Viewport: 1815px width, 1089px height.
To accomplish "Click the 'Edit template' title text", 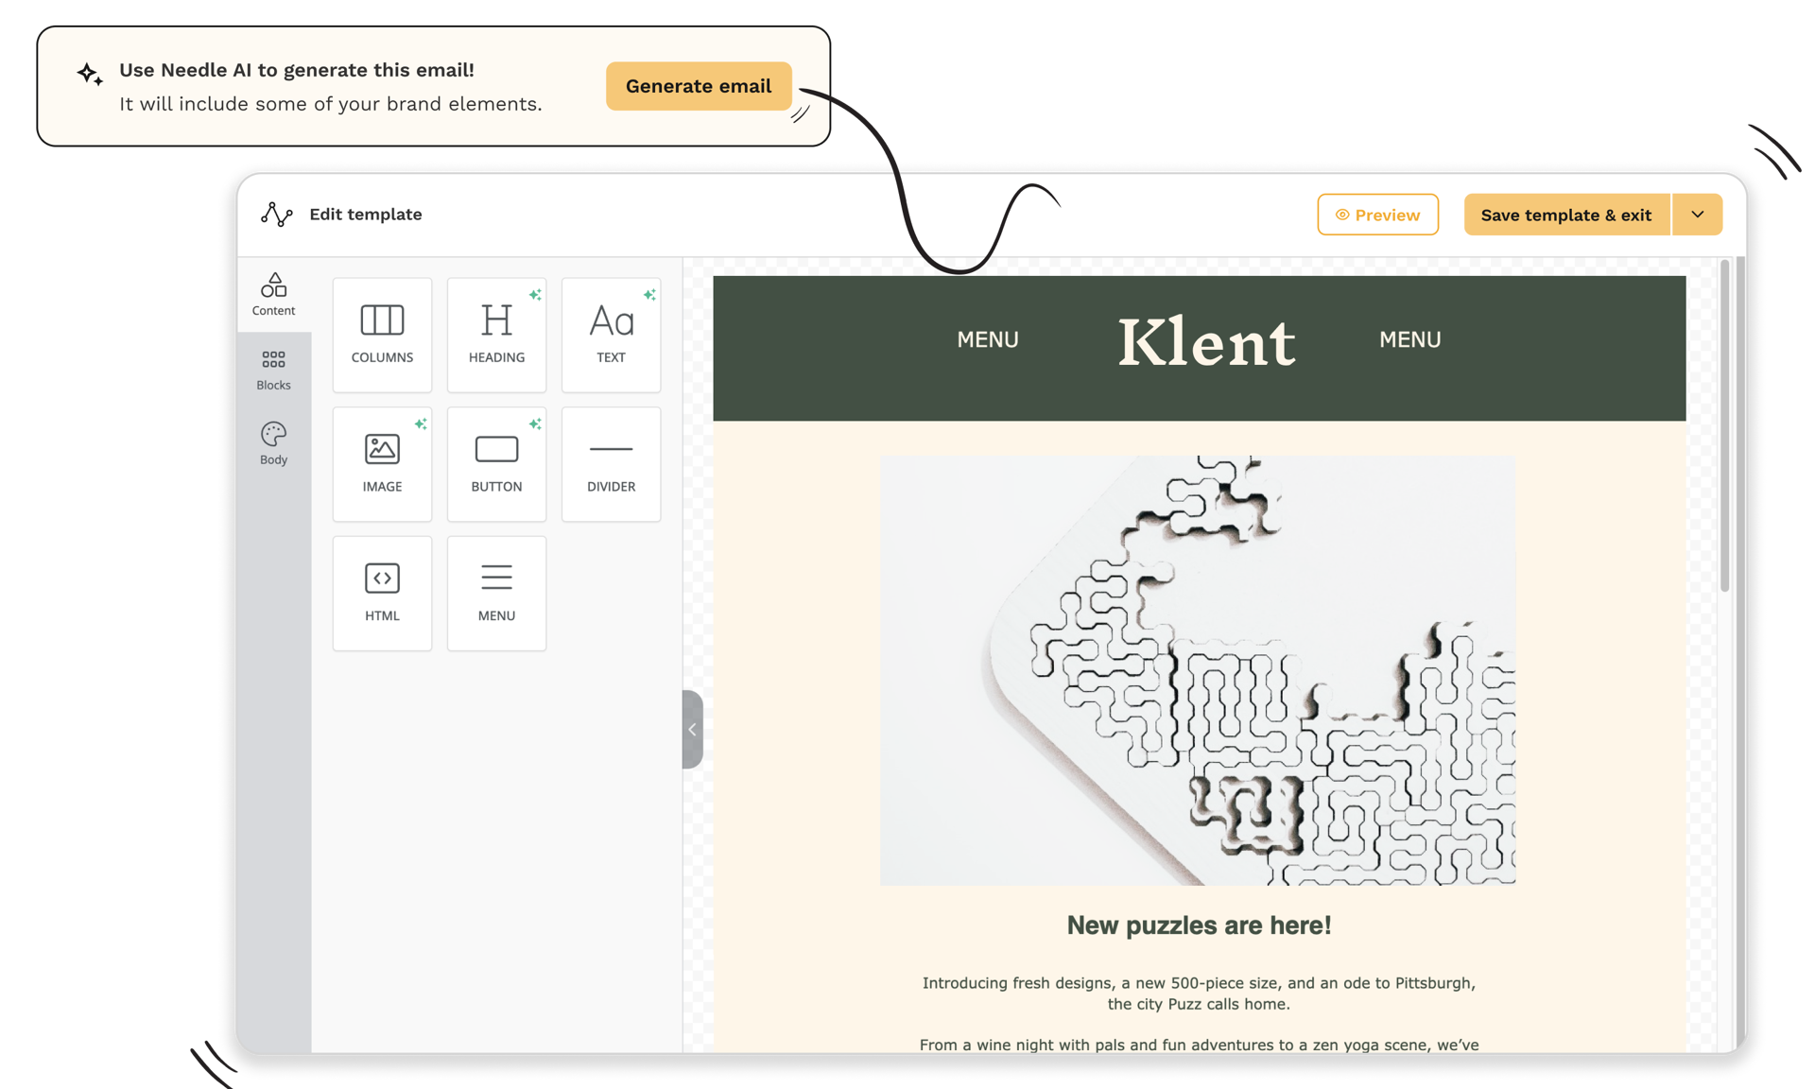I will tap(366, 215).
